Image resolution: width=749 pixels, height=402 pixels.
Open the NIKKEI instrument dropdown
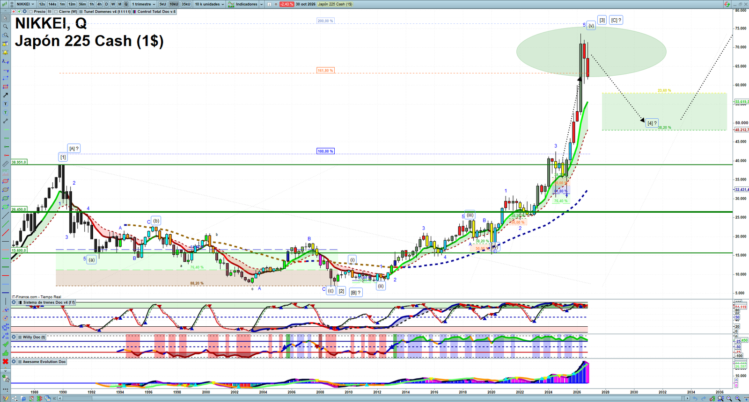coord(25,4)
